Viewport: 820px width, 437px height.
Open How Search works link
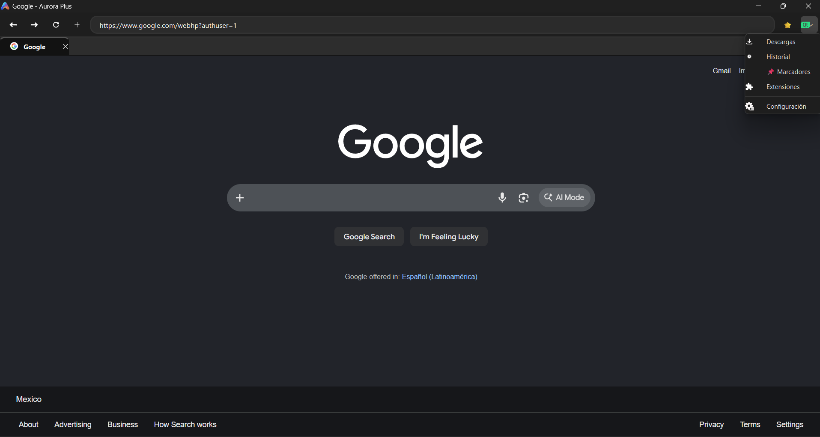coord(185,424)
